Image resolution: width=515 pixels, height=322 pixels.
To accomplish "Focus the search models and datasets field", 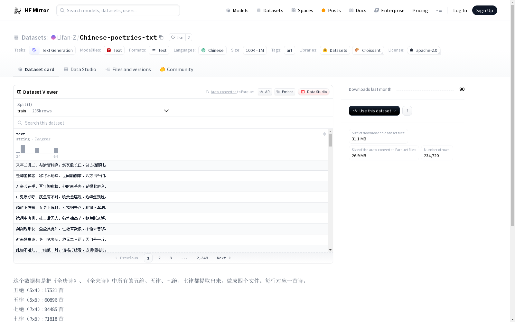I will tap(118, 10).
